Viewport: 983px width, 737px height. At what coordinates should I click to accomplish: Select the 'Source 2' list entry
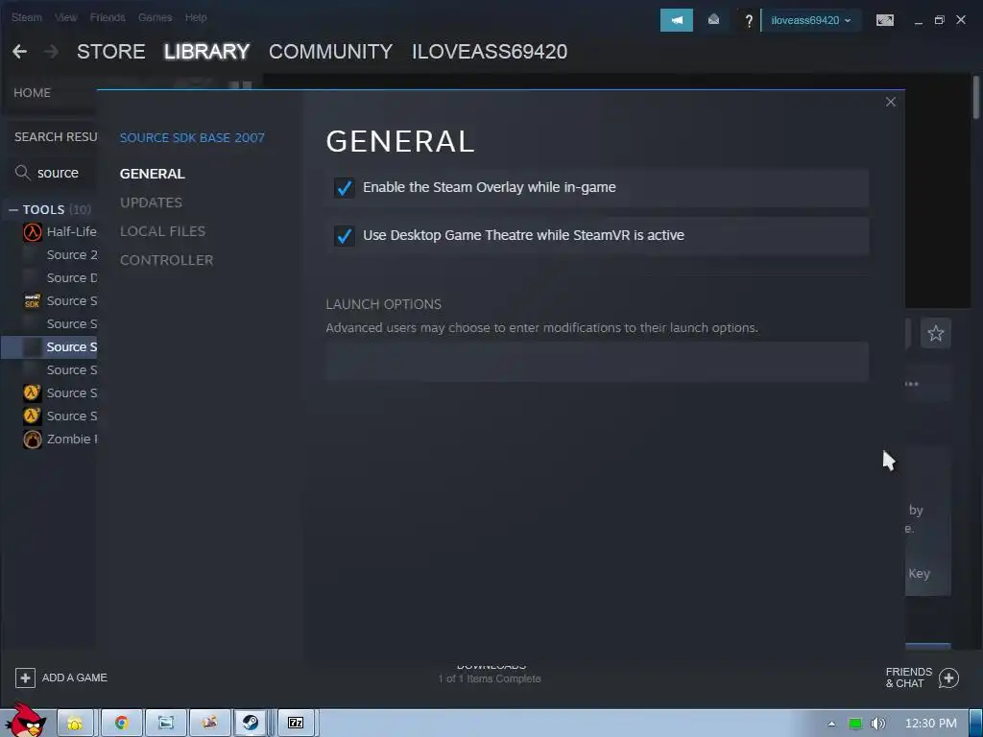pyautogui.click(x=60, y=254)
